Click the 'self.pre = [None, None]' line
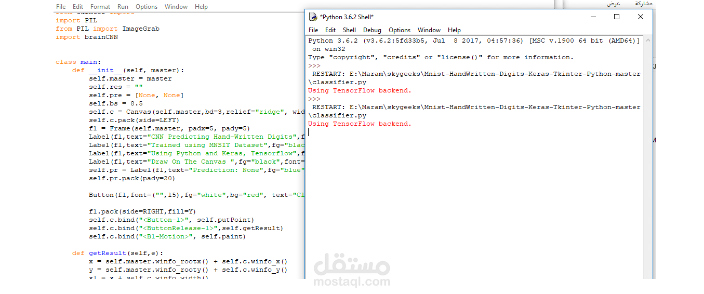This screenshot has height=294, width=704. point(137,95)
